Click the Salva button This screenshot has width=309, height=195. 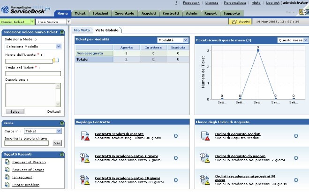tap(15, 112)
